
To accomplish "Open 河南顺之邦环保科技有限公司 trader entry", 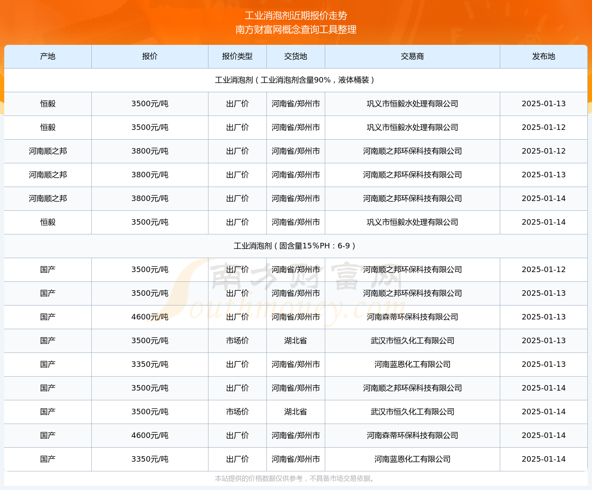I will pyautogui.click(x=412, y=151).
